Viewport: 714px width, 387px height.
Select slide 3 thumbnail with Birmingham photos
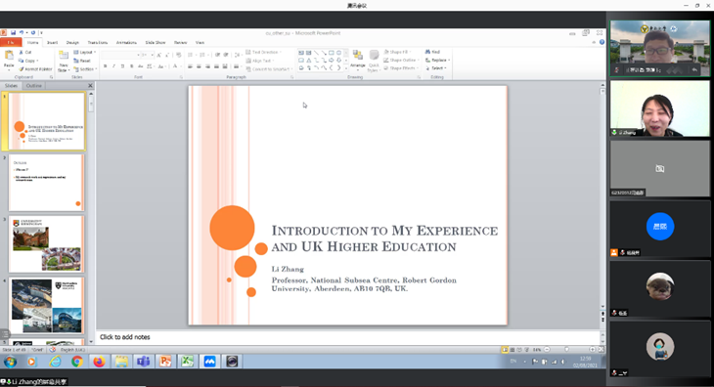coord(46,244)
